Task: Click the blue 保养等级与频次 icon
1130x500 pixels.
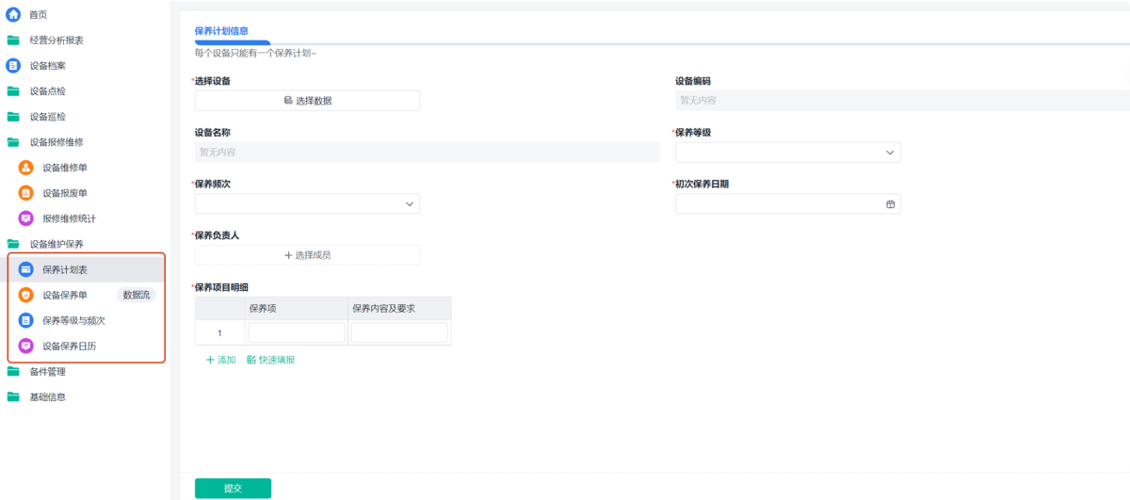Action: [26, 320]
